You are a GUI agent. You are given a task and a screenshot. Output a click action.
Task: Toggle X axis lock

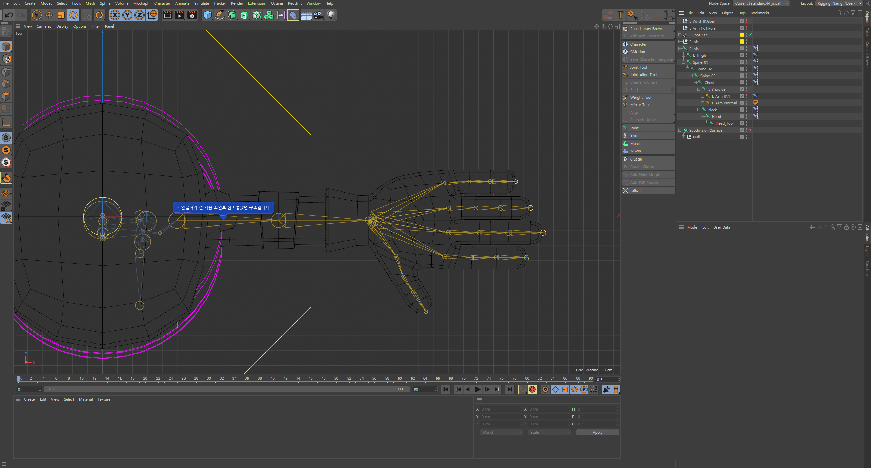[x=115, y=15]
